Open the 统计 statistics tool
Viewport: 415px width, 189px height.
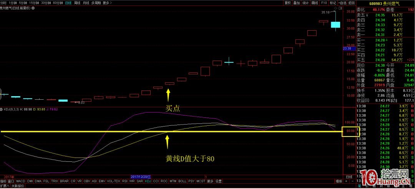305,3
